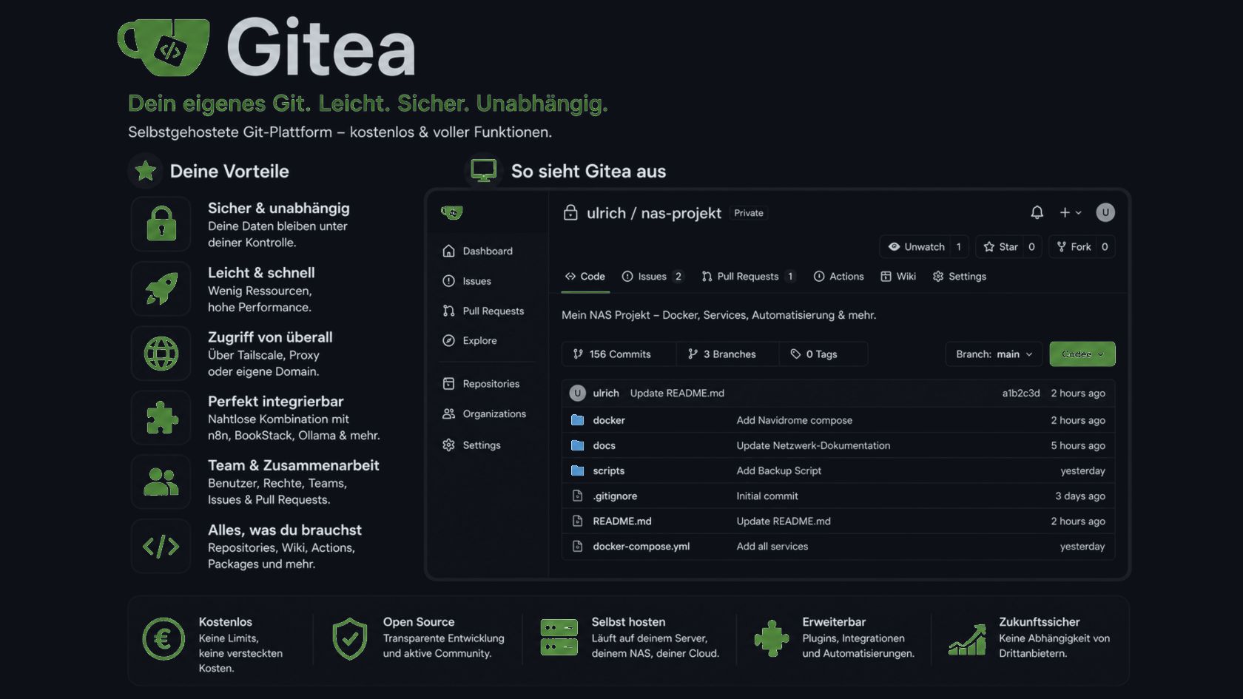Click the ulrich owner link in the title
The height and width of the screenshot is (699, 1243).
(x=606, y=213)
